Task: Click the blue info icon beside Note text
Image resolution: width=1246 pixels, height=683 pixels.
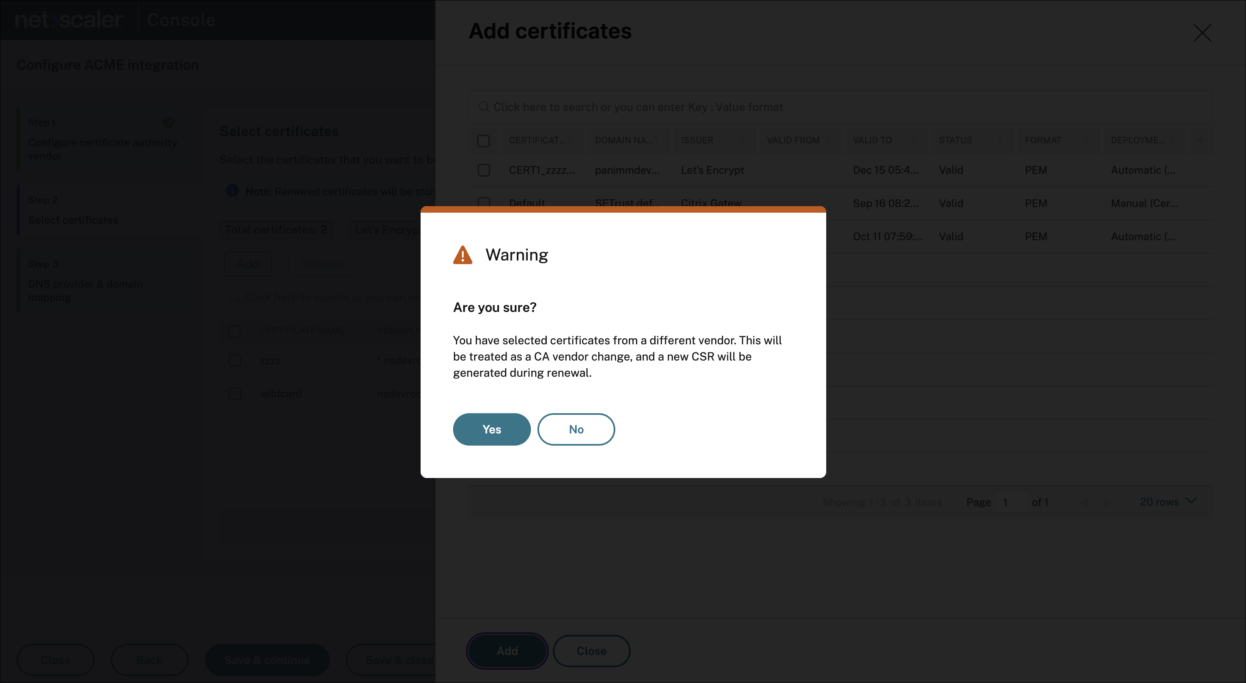Action: (232, 191)
